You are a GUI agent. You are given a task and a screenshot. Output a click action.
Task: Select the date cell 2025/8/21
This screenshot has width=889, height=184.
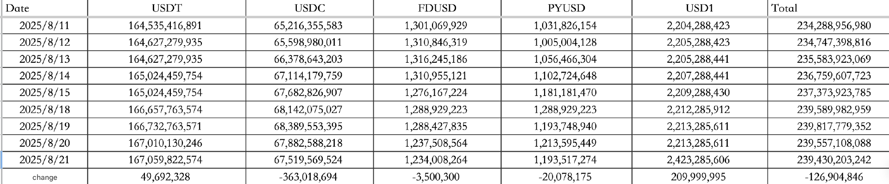tap(44, 160)
